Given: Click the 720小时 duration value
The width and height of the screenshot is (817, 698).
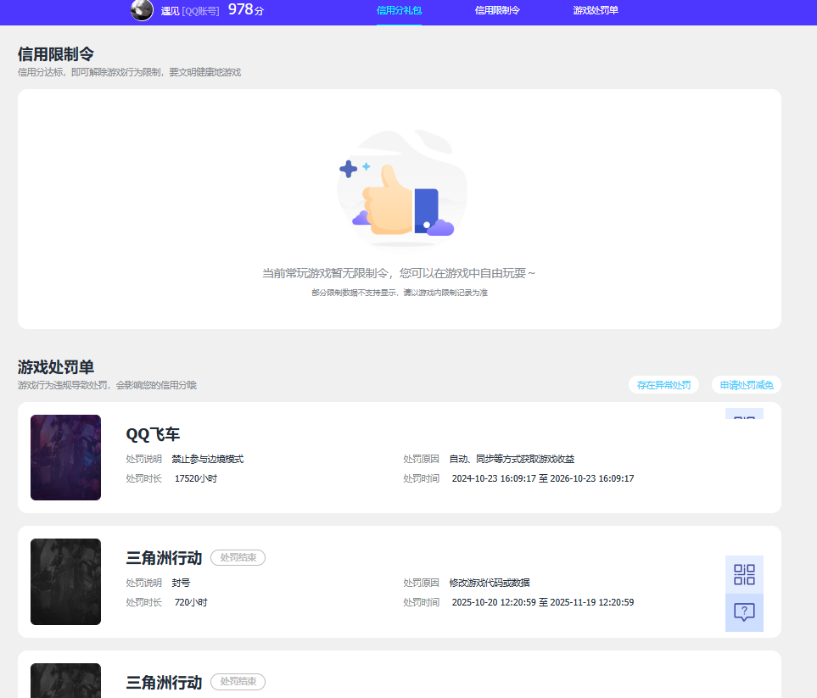Looking at the screenshot, I should coord(191,602).
